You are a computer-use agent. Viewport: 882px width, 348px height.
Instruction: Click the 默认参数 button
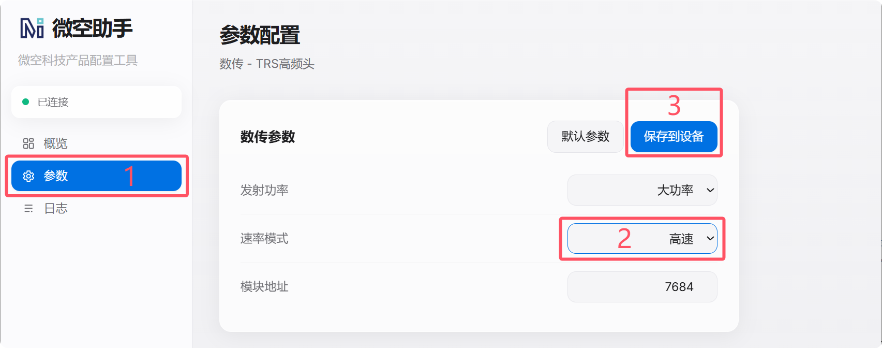coord(586,137)
